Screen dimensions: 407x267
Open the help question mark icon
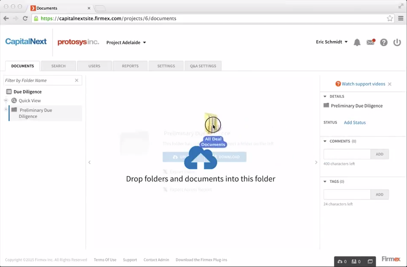(383, 42)
